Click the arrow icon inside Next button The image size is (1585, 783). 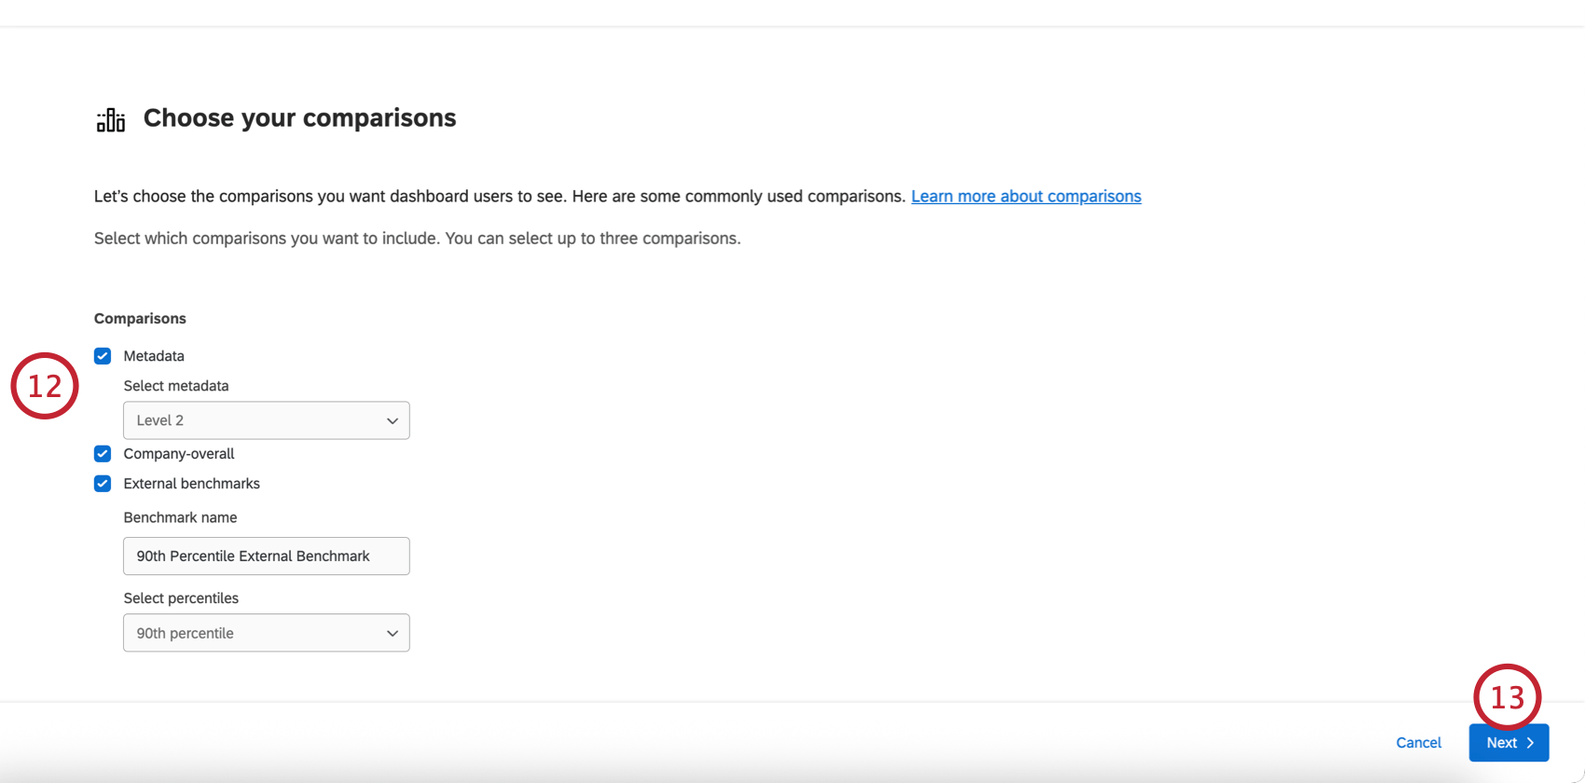point(1530,743)
